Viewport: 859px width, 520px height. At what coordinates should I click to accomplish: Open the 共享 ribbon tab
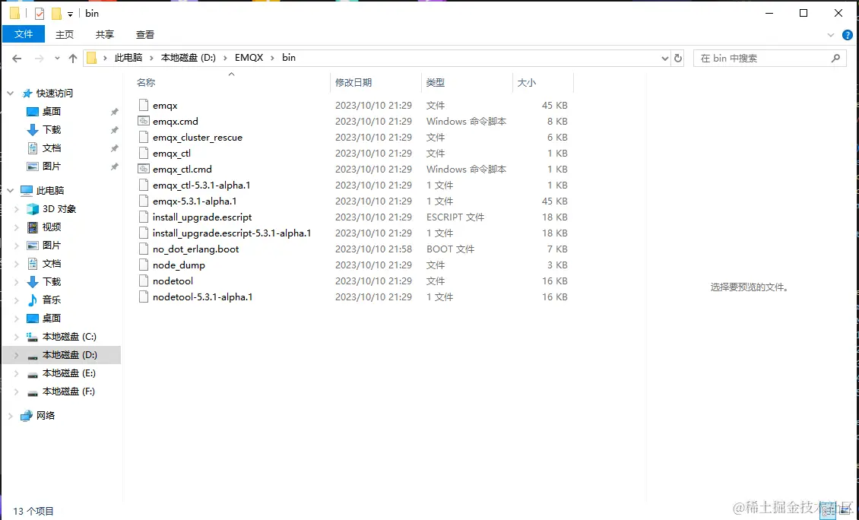click(105, 34)
